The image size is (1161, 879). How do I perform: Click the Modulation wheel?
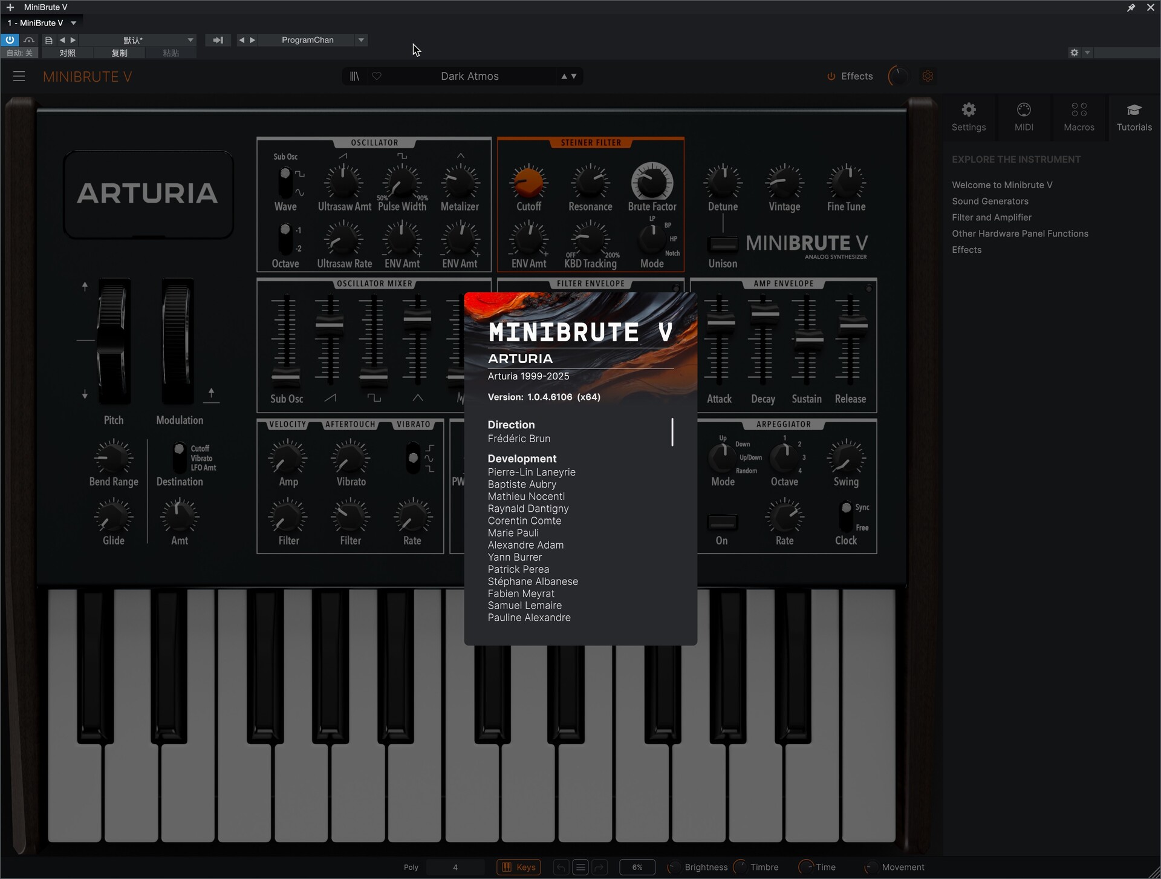tap(178, 341)
